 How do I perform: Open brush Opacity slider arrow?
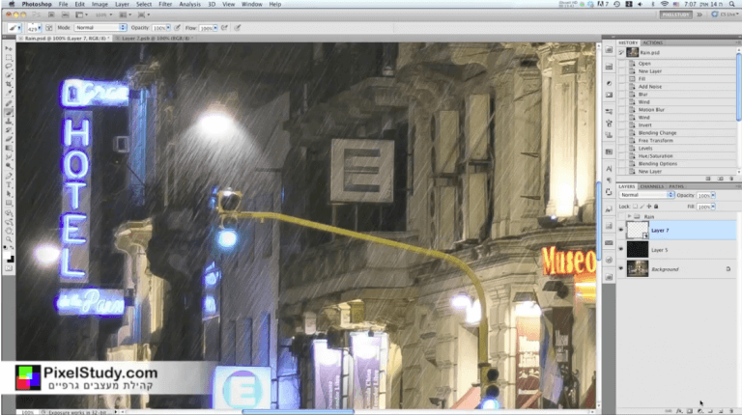coord(168,28)
